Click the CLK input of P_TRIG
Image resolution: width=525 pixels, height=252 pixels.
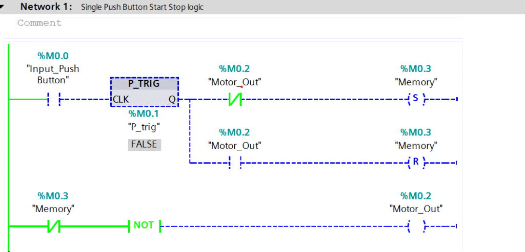[121, 100]
